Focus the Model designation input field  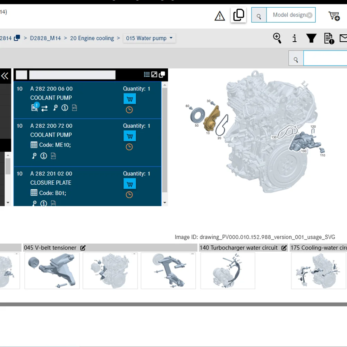click(x=290, y=15)
